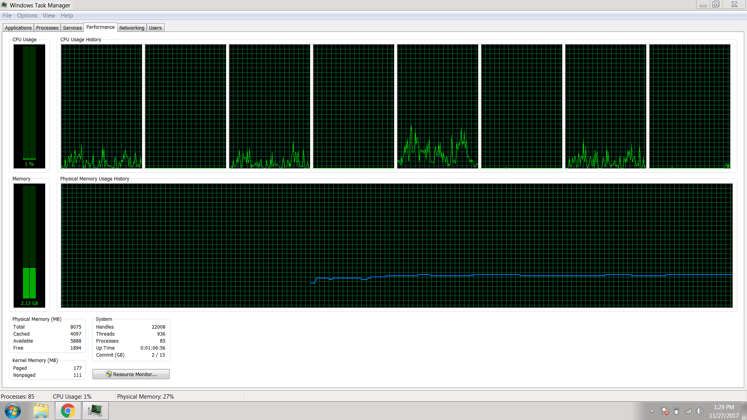Open the View menu
Image resolution: width=747 pixels, height=420 pixels.
[x=49, y=16]
